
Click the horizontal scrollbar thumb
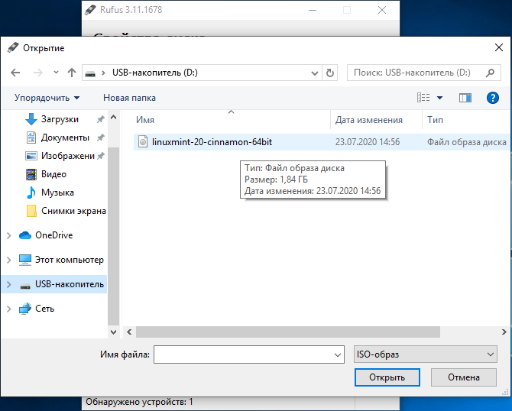[288, 332]
